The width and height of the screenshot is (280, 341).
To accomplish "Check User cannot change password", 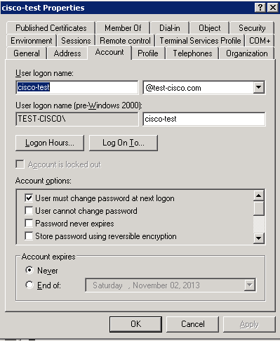I will [x=29, y=210].
